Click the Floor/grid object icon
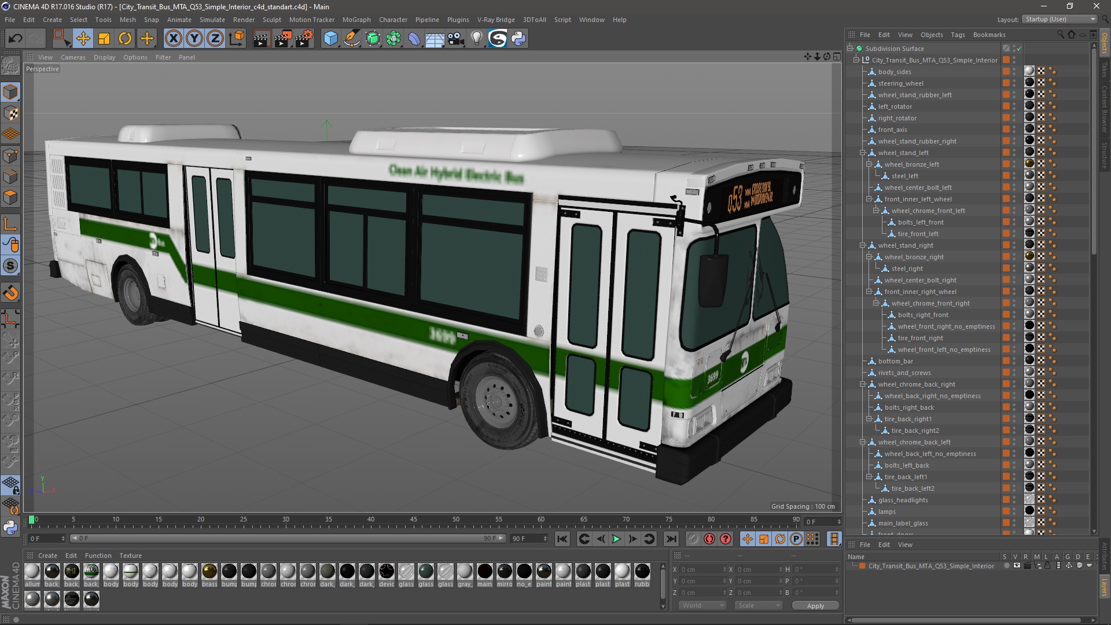The height and width of the screenshot is (625, 1111). click(435, 38)
